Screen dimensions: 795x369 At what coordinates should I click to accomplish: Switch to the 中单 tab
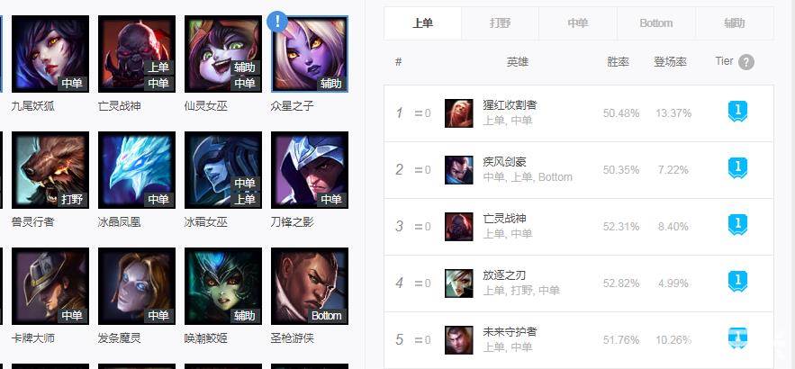(x=578, y=23)
